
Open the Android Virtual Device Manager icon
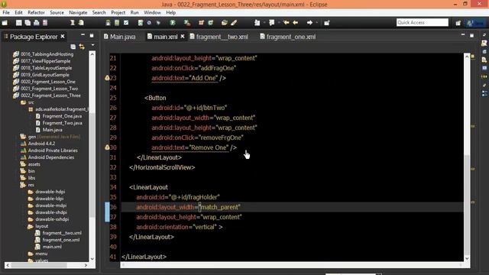117,23
